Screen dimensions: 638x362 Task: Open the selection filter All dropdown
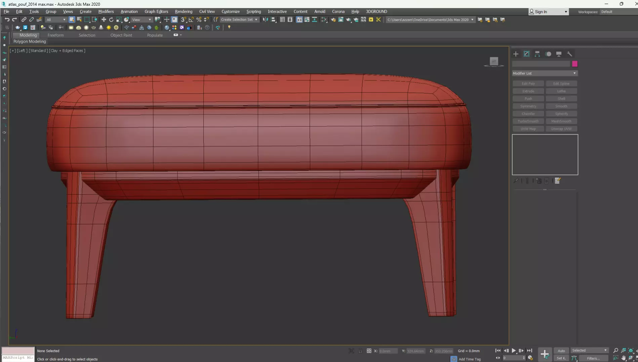click(x=56, y=20)
